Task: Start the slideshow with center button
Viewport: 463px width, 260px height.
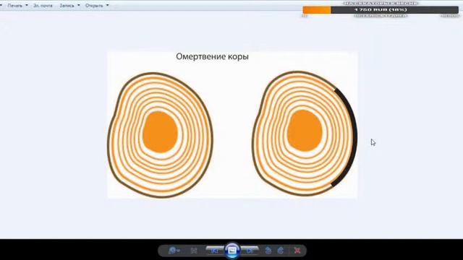Action: pos(232,251)
